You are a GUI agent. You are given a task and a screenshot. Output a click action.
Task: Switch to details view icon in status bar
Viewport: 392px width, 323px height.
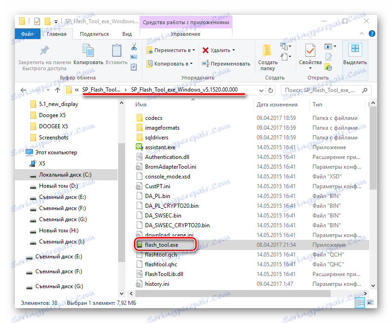pyautogui.click(x=360, y=303)
